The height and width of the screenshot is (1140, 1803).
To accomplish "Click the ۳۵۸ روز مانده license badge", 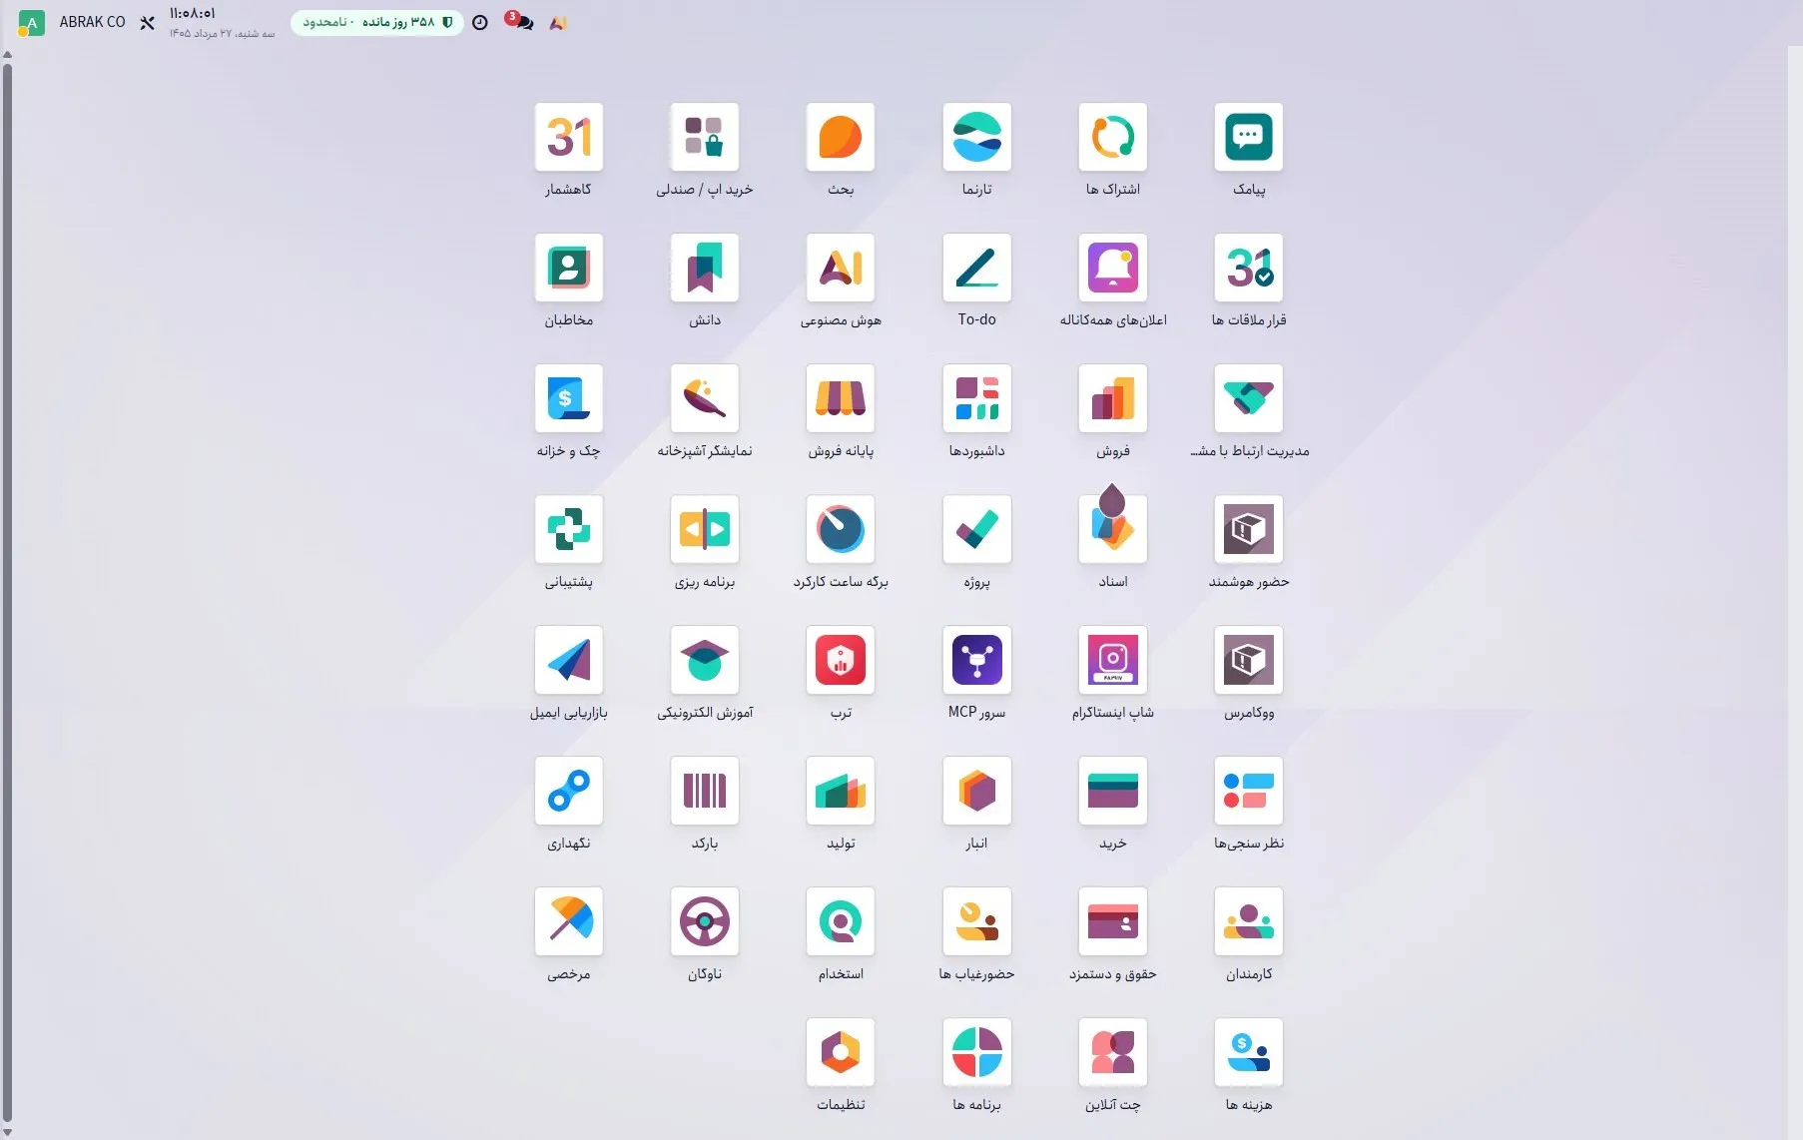I will tap(377, 22).
